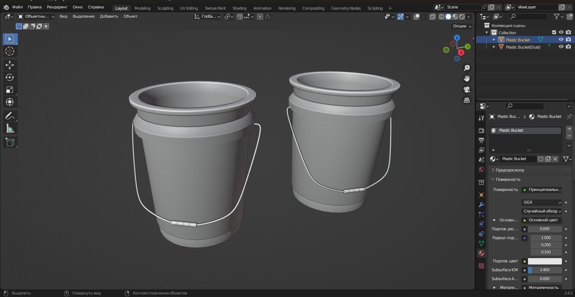Open the Добавить menu in viewport
575x297 pixels.
pos(109,16)
